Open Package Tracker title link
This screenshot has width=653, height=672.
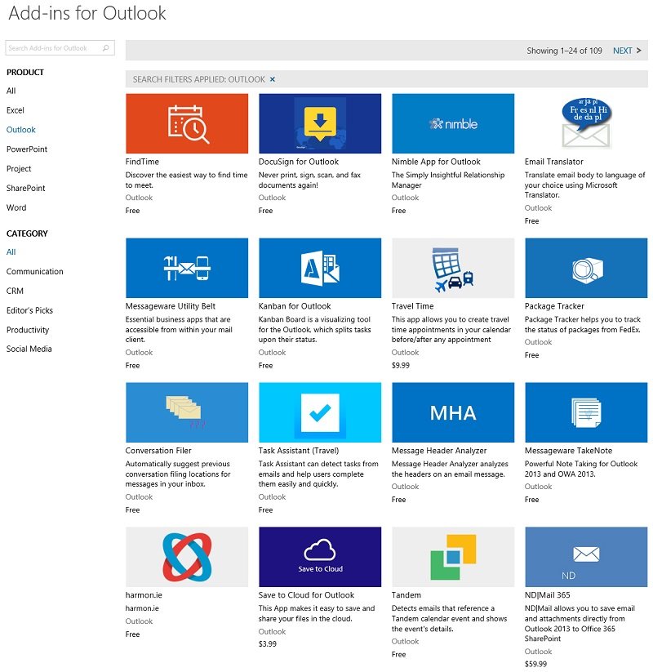(554, 306)
